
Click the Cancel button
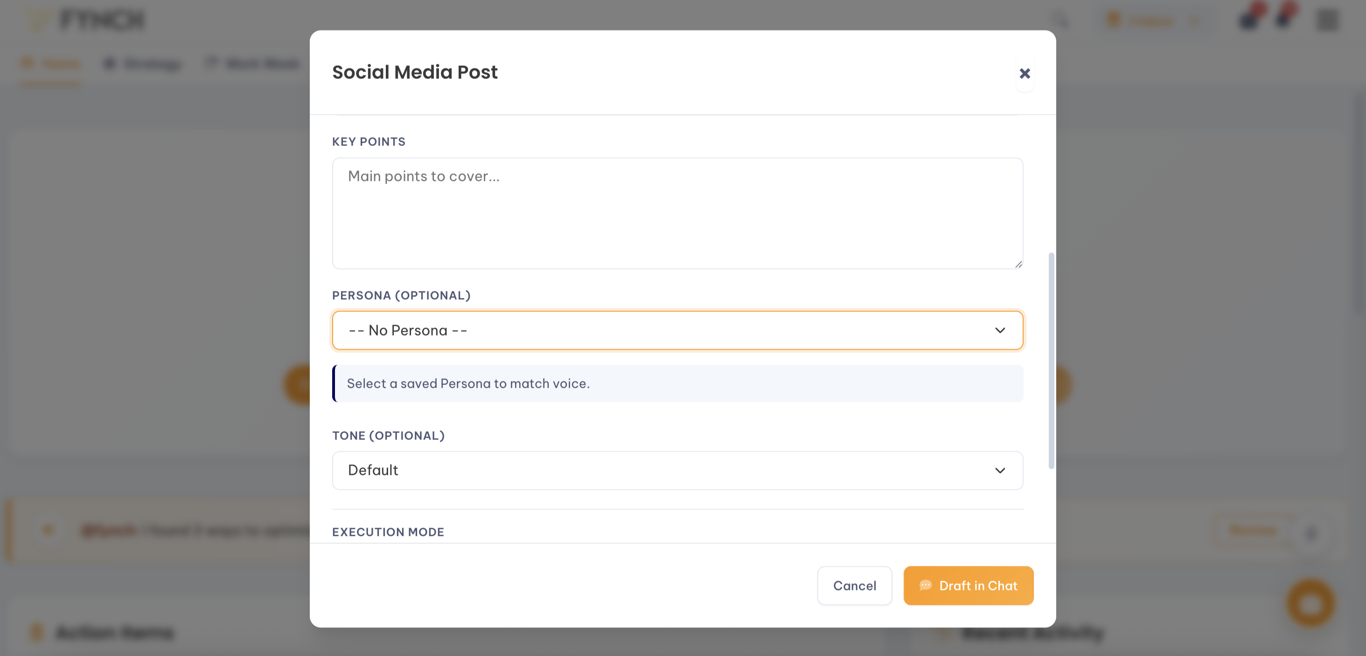(x=854, y=586)
